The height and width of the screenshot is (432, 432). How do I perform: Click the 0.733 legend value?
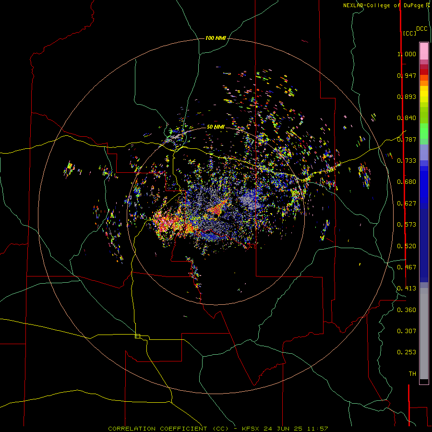[x=407, y=161]
